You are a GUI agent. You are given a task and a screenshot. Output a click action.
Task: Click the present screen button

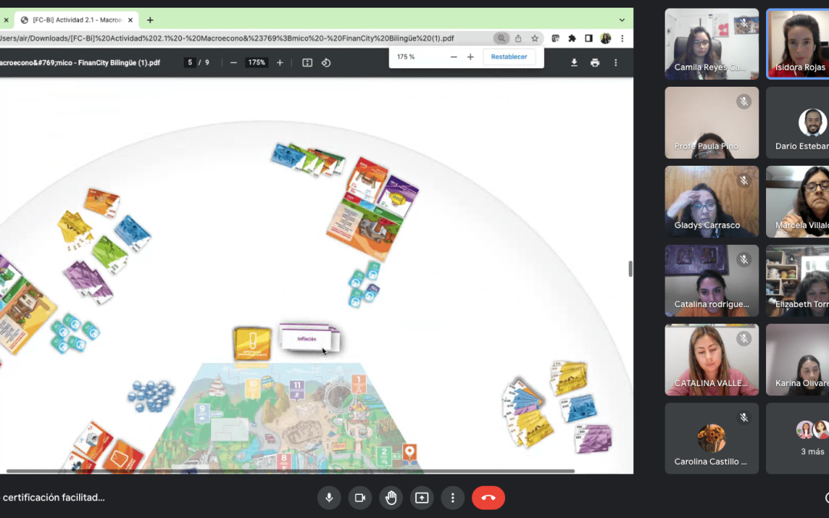point(422,498)
